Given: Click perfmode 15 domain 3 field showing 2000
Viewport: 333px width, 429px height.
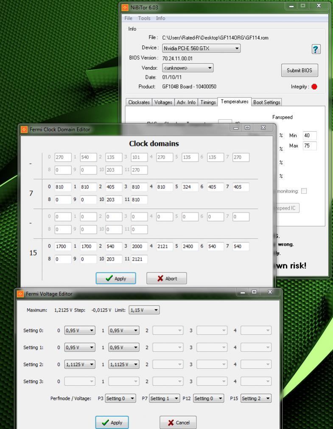Looking at the screenshot, I should coord(139,246).
